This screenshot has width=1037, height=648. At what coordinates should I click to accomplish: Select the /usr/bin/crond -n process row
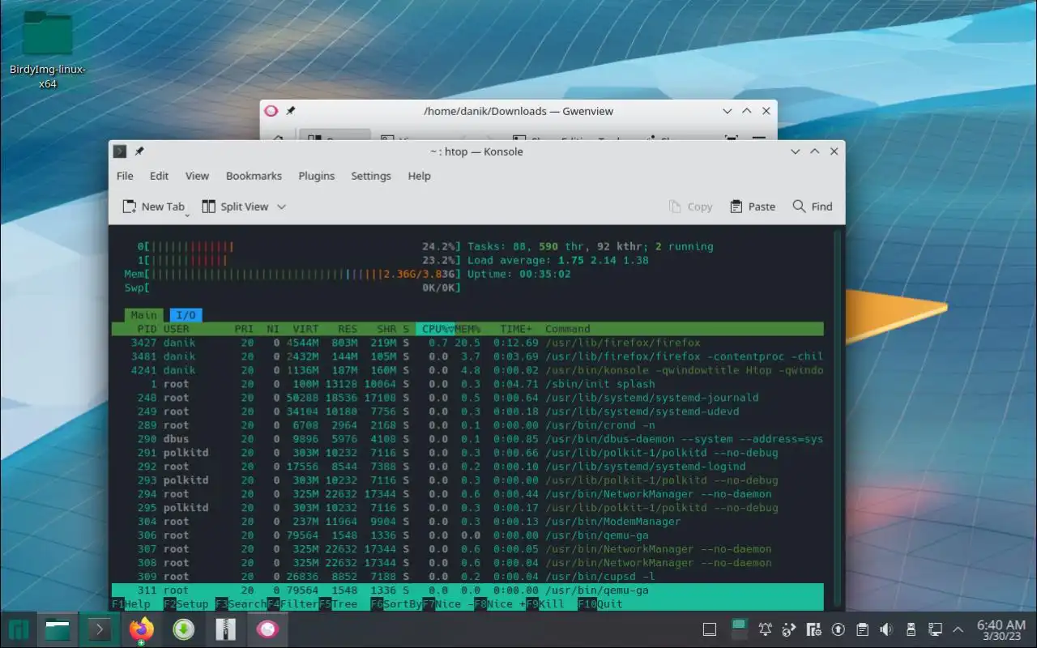pyautogui.click(x=467, y=425)
